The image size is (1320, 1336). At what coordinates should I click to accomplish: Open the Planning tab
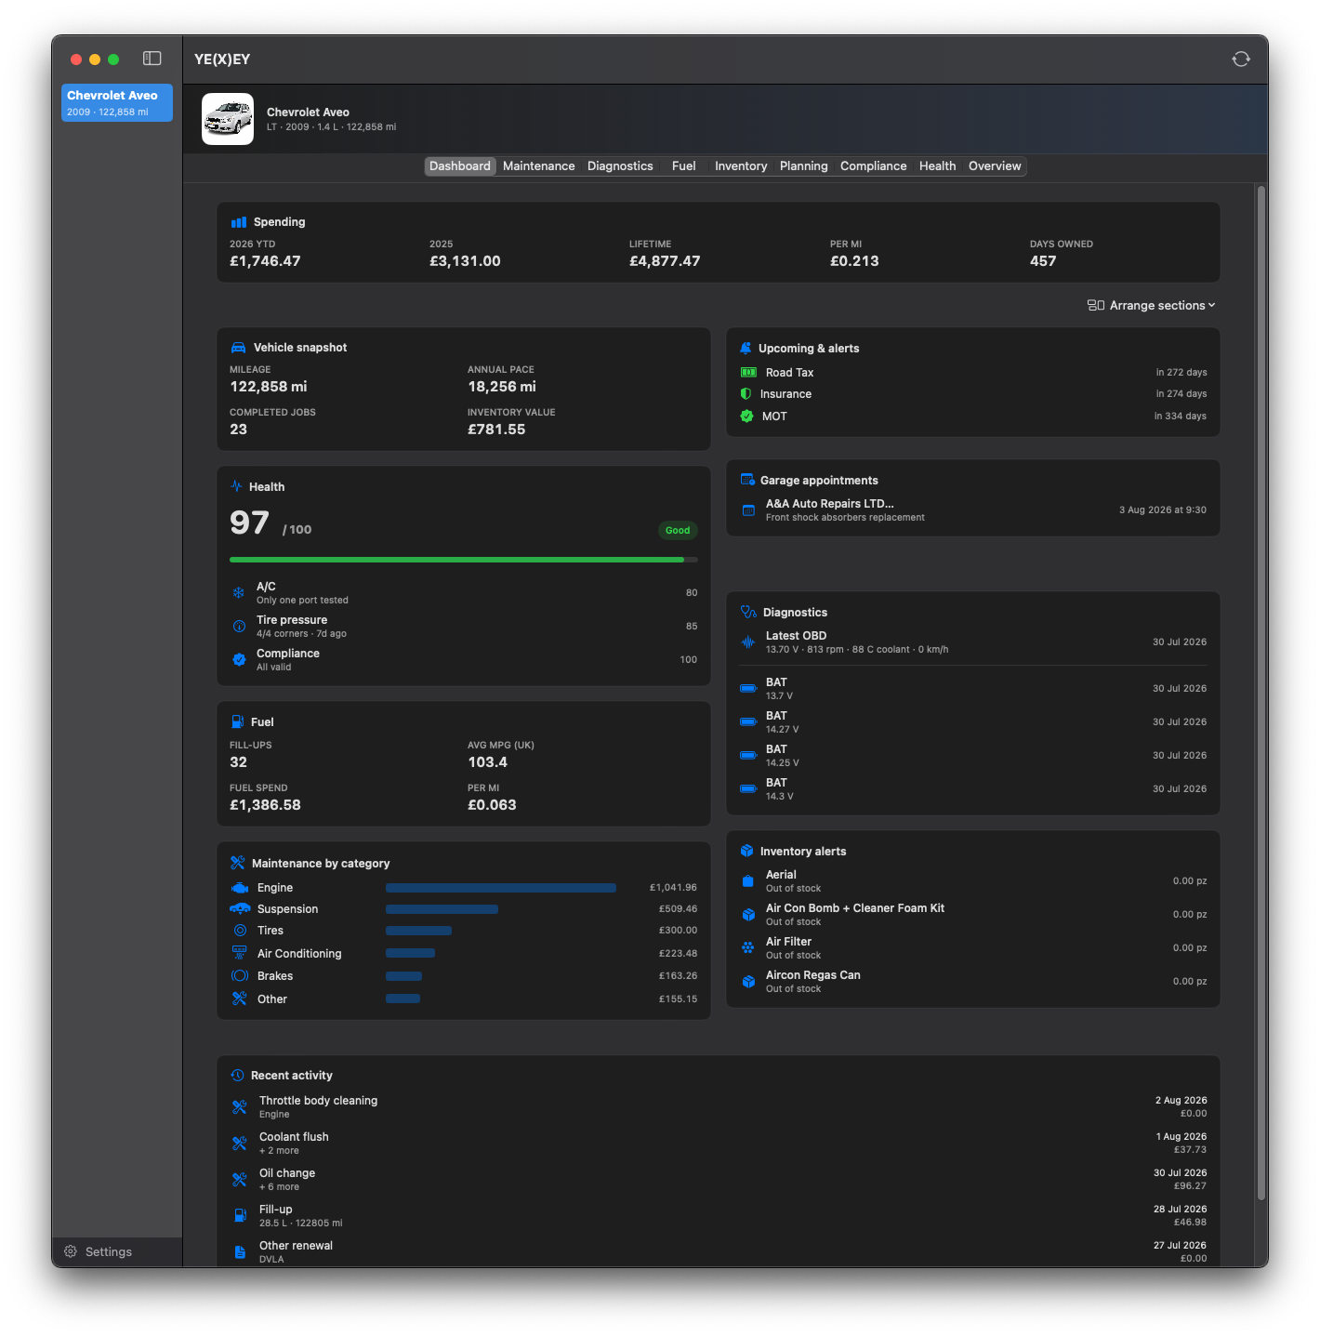pyautogui.click(x=804, y=166)
